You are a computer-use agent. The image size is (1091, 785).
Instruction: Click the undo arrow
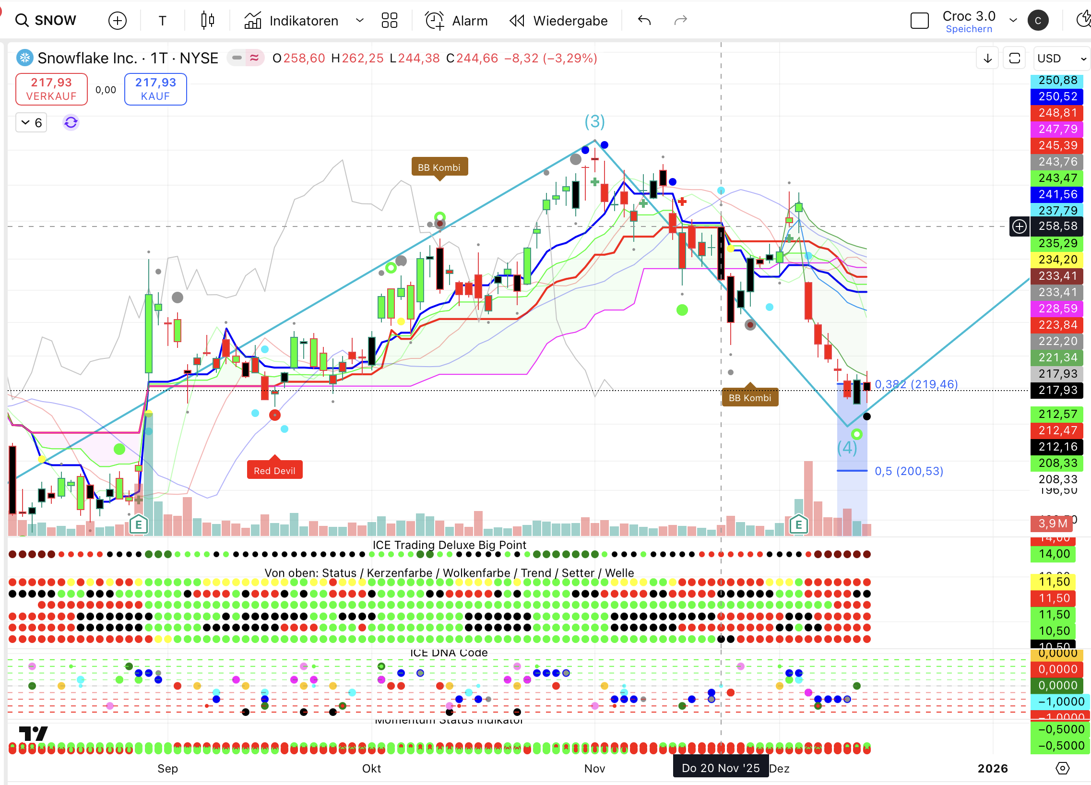[644, 20]
